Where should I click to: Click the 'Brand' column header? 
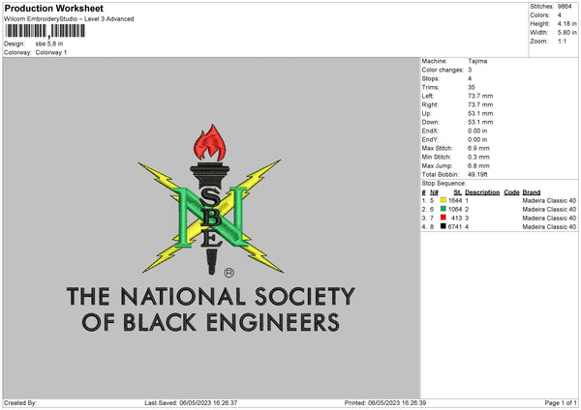coord(532,192)
